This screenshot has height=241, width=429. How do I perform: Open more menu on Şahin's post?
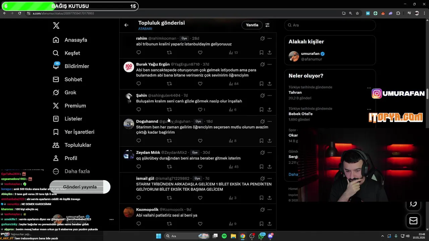click(x=269, y=95)
